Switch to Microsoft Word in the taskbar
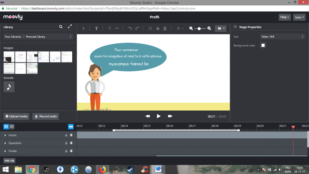Image resolution: width=309 pixels, height=174 pixels. [158, 169]
